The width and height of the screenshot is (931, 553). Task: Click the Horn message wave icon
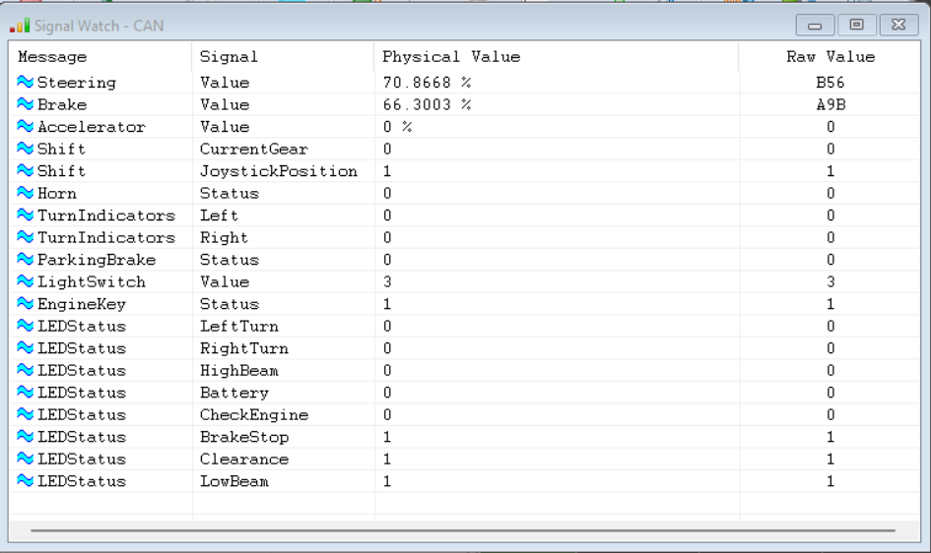tap(26, 194)
